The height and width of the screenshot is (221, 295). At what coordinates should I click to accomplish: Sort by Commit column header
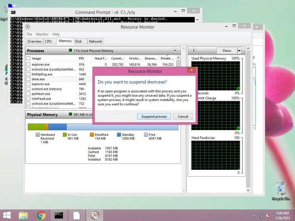[118, 58]
